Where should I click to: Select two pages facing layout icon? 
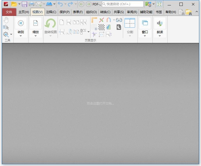click(76, 22)
